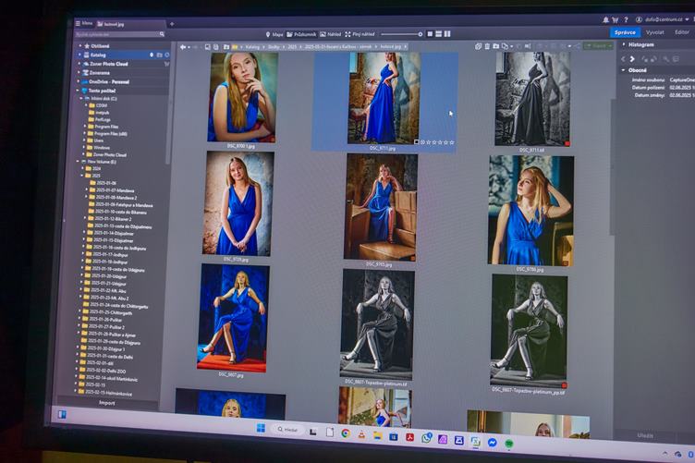This screenshot has height=463, width=695.
Task: Select horizontal split layout icon
Action: 439,34
